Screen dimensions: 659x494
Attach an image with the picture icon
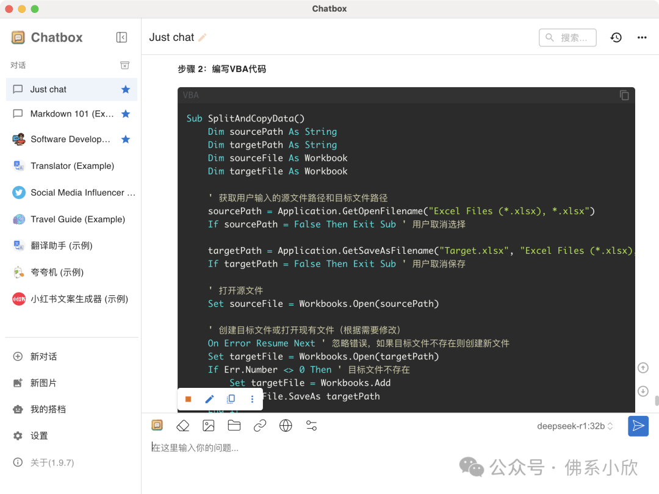[x=209, y=426]
